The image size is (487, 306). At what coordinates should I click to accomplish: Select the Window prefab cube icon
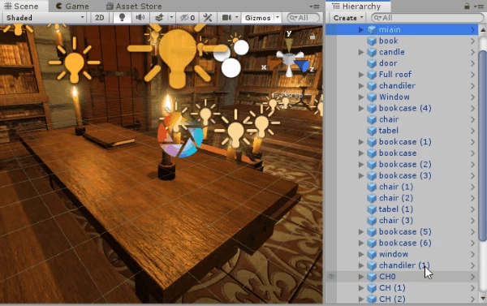[x=372, y=97]
